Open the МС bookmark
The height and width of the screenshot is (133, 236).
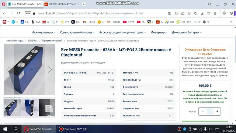(x=76, y=22)
